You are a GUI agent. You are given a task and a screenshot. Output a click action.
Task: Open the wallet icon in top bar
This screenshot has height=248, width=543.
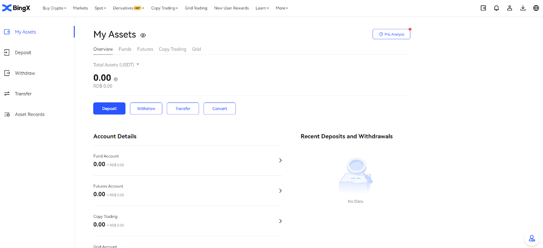483,8
